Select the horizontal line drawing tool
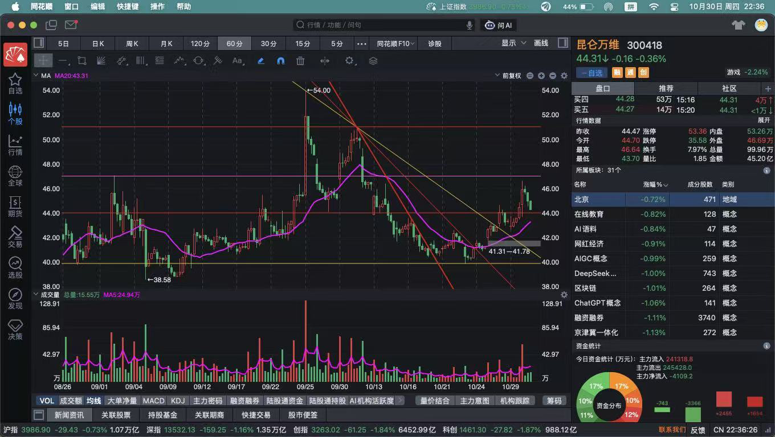Image resolution: width=775 pixels, height=437 pixels. click(63, 61)
